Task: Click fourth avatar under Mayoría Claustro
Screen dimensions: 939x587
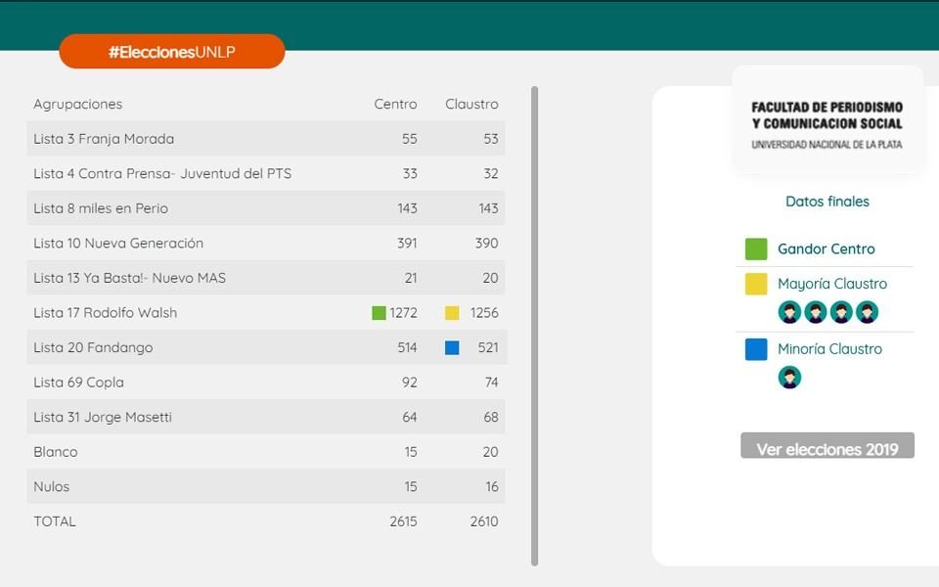Action: (867, 312)
